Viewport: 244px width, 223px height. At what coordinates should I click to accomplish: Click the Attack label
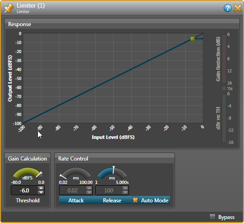point(76,201)
